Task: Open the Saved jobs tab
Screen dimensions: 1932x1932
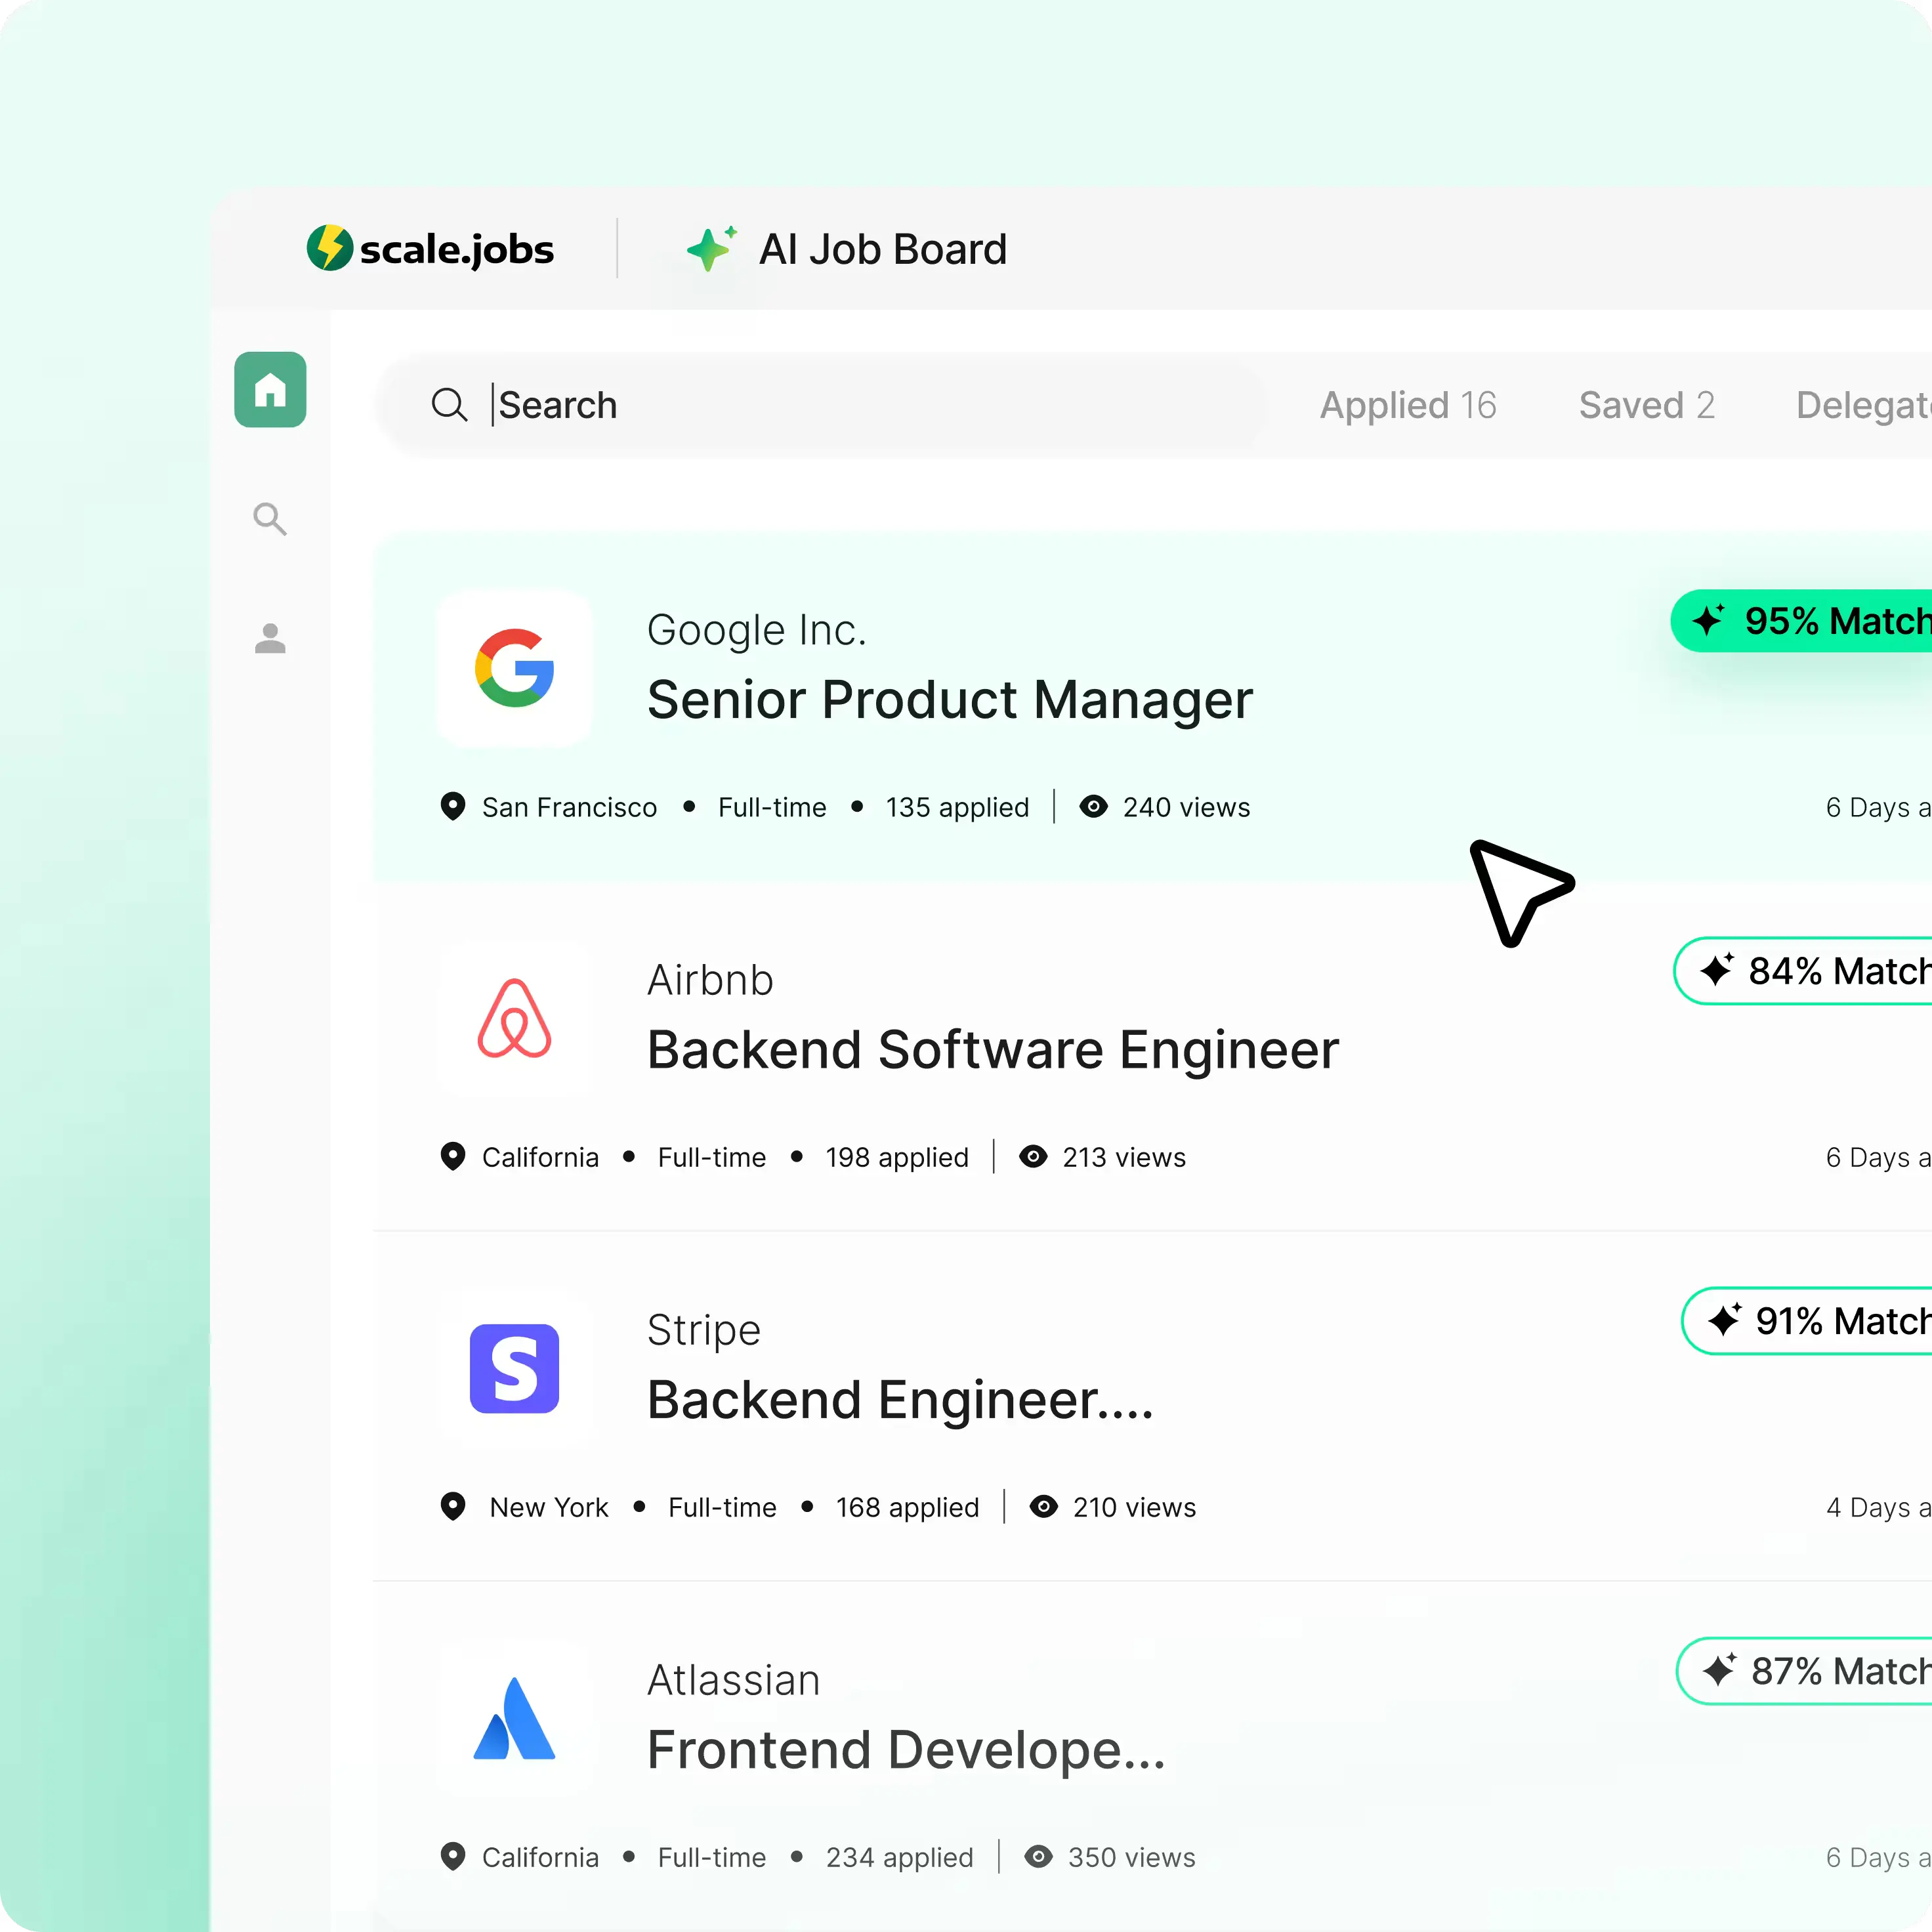Action: coord(1645,405)
